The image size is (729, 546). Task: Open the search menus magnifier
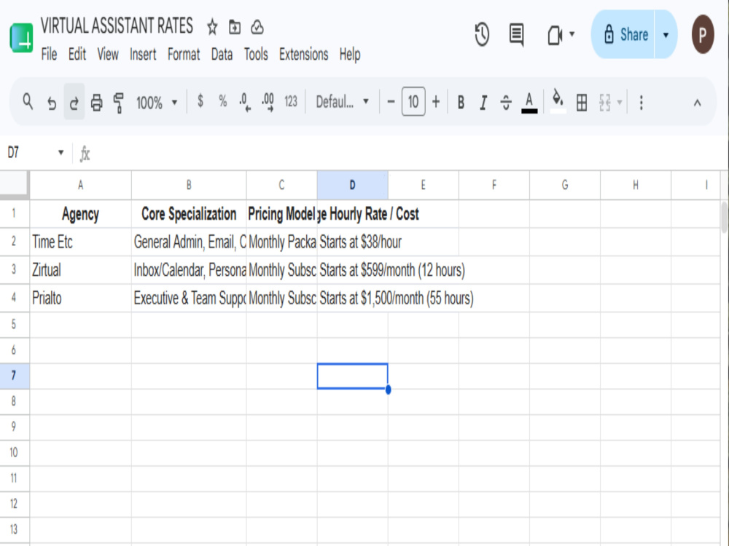[x=28, y=102]
